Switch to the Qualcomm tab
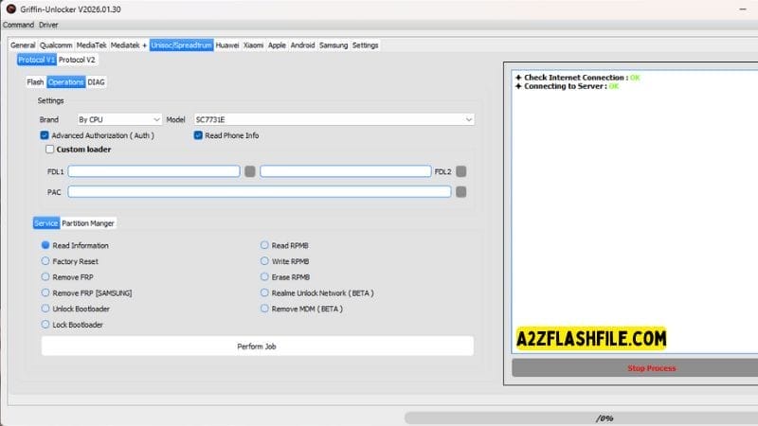The width and height of the screenshot is (758, 426). coord(56,44)
